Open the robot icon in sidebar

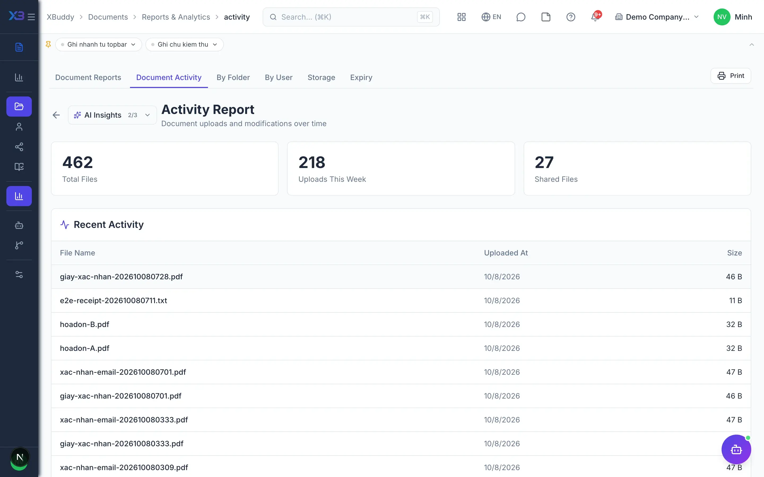pos(19,225)
